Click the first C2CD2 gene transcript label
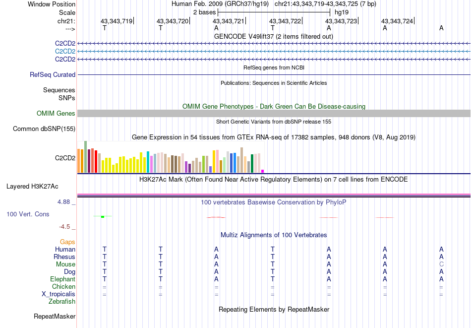Viewport: 471px width, 328px height. 65,43
